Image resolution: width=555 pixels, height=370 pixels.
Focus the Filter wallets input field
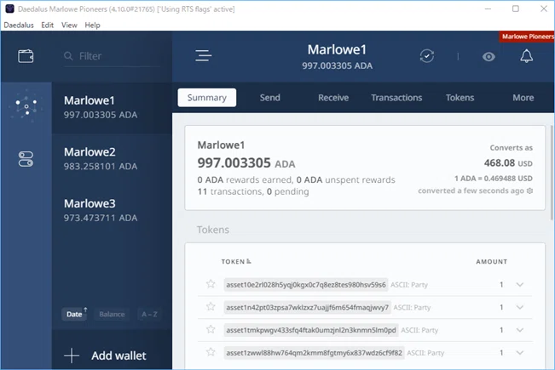click(112, 56)
